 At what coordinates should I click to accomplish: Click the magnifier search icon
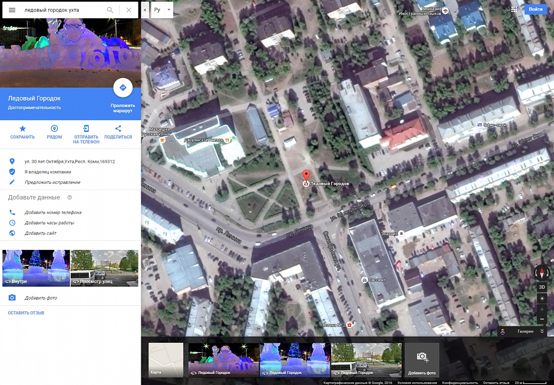point(110,10)
